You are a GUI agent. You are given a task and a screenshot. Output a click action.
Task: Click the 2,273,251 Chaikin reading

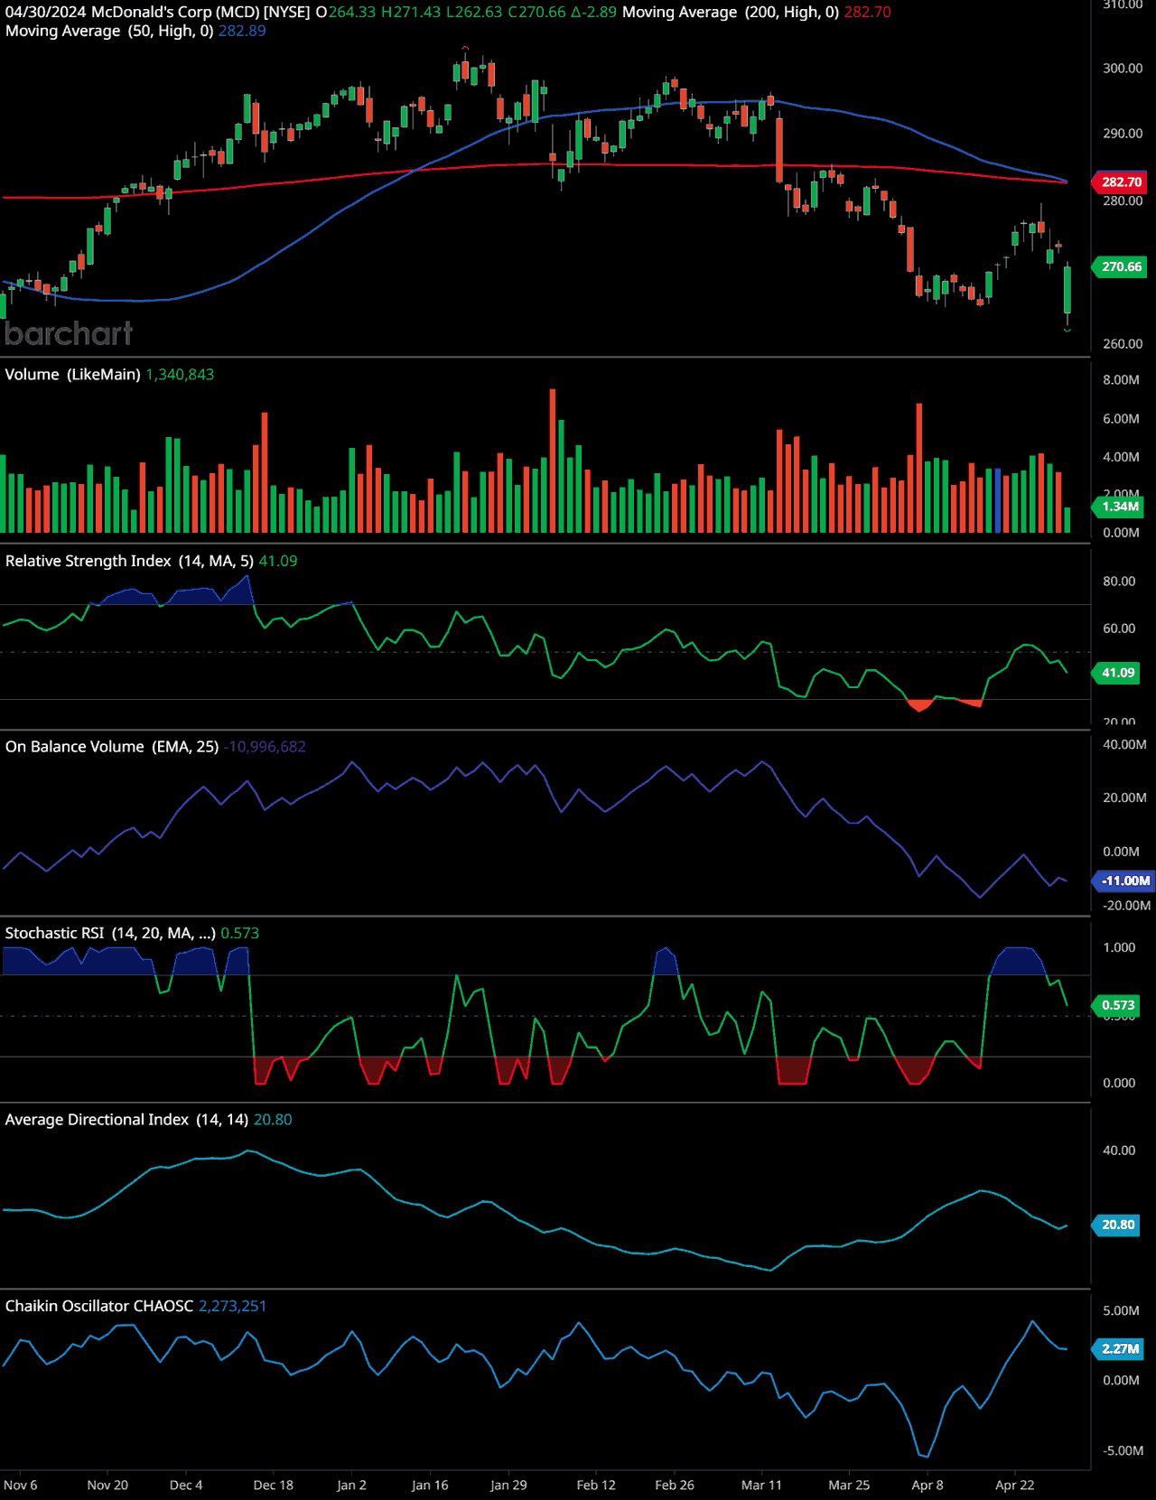tap(232, 1306)
